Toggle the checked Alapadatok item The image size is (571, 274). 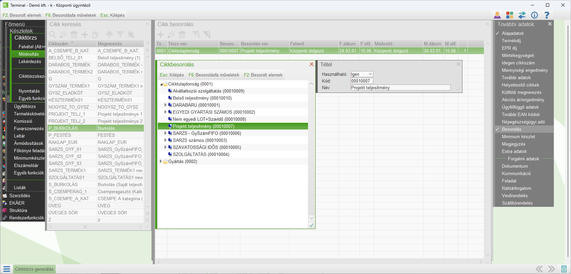click(x=513, y=33)
